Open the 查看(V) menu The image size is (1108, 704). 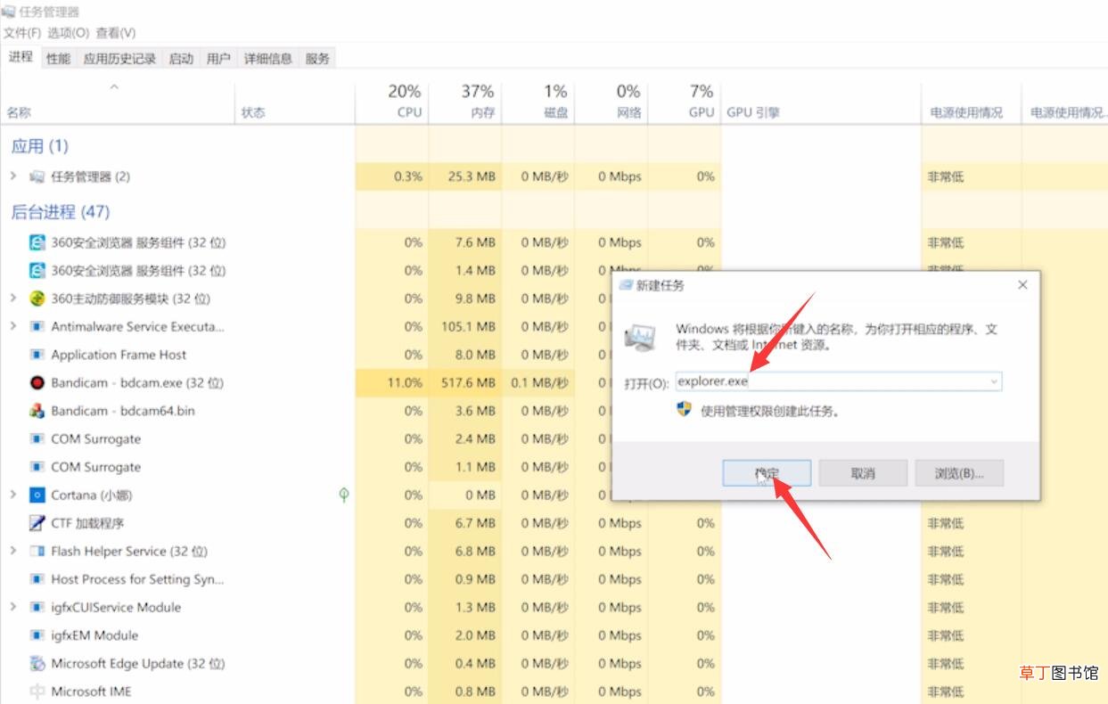(116, 33)
